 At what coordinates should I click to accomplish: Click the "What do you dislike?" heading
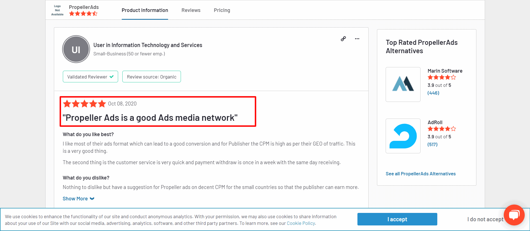[86, 178]
